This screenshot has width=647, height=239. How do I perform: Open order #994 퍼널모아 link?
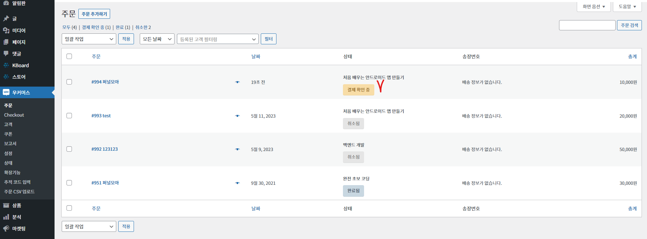[x=105, y=82]
